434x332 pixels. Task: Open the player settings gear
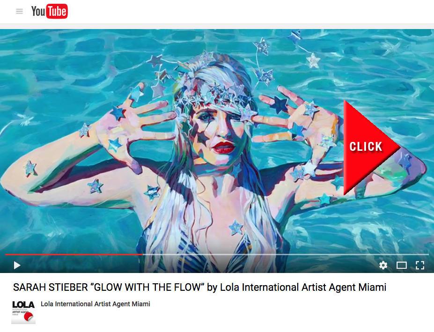coord(383,265)
